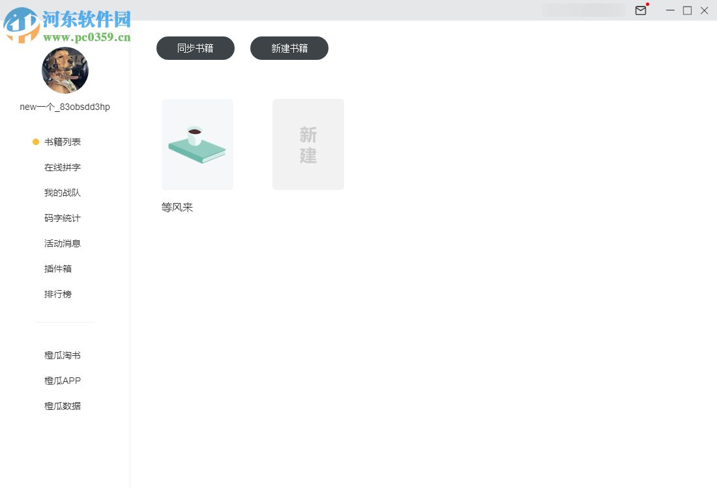Expand the 我的战队 team section

point(62,193)
